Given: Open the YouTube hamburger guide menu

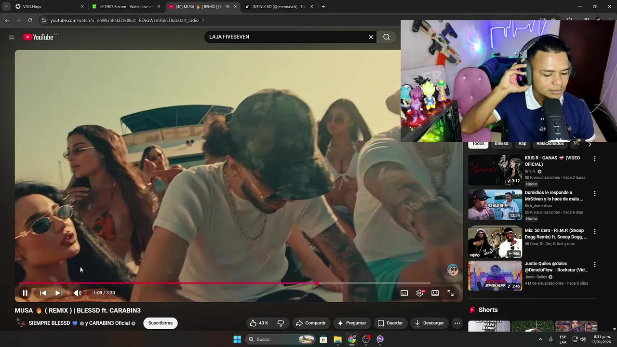Looking at the screenshot, I should click(12, 37).
